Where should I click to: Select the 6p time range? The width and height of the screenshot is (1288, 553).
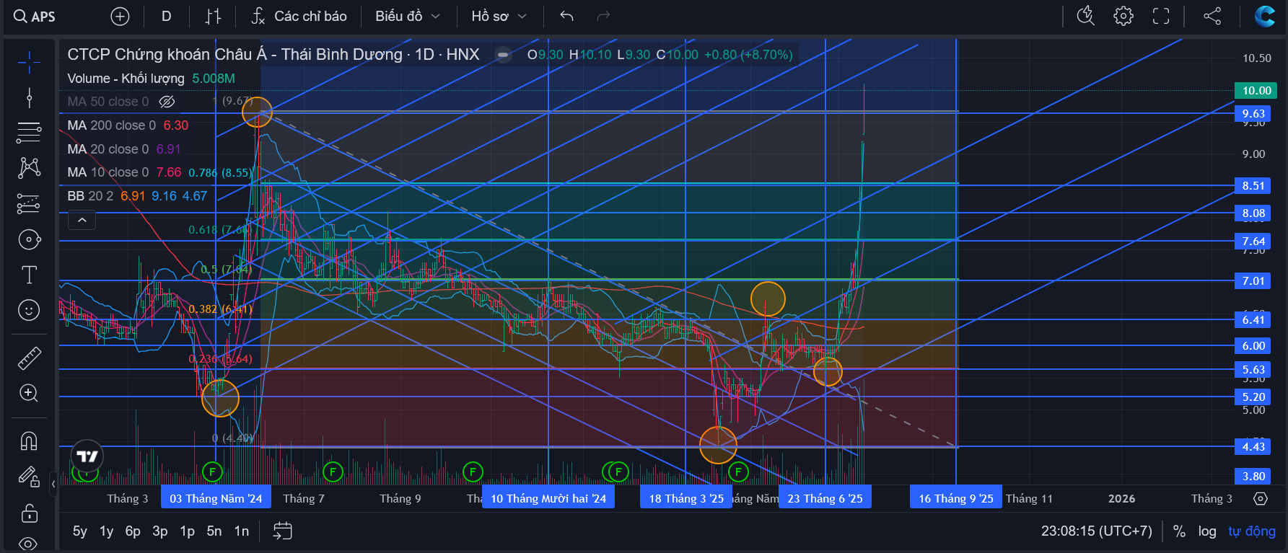(133, 531)
